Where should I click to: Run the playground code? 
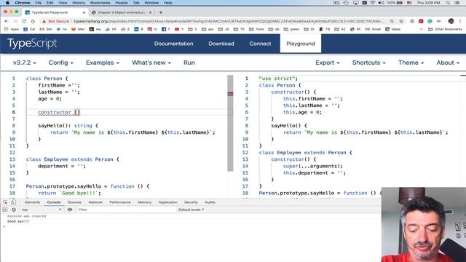pos(189,63)
